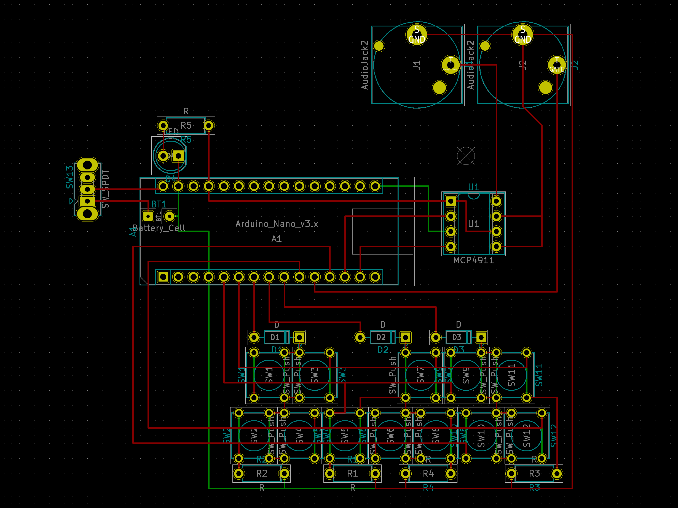
Task: Click the D1 diode body
Action: click(276, 337)
